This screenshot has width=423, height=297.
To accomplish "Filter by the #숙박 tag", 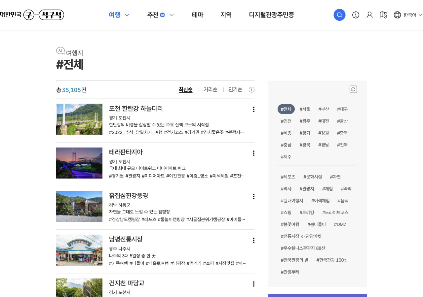I will click(346, 189).
